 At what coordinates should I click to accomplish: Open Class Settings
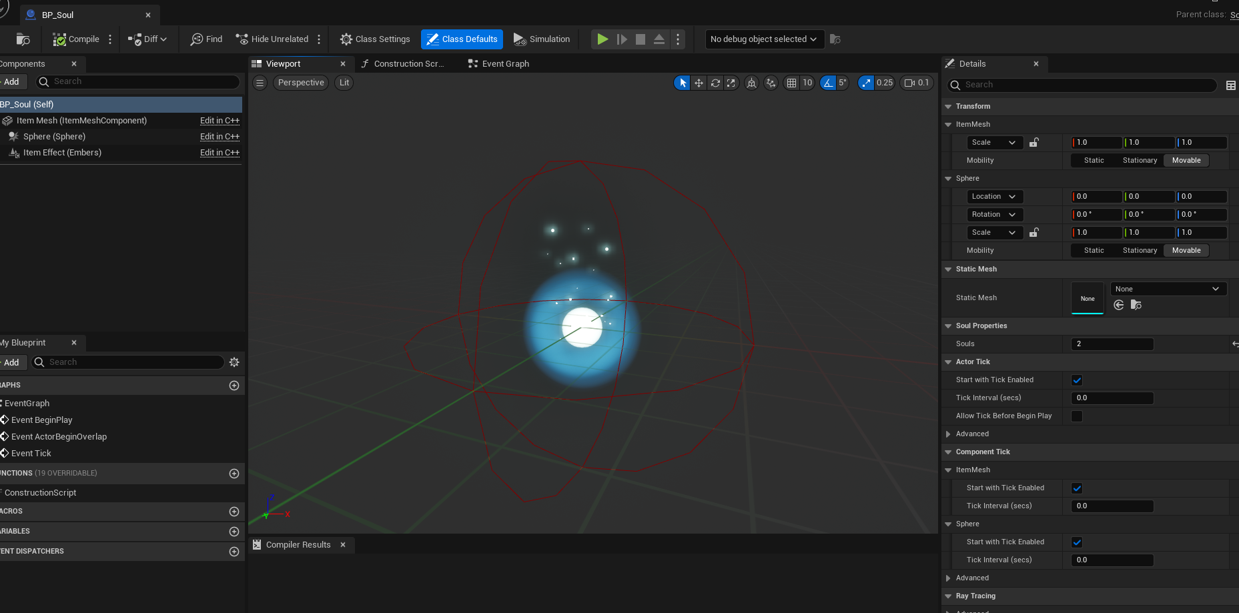[375, 39]
